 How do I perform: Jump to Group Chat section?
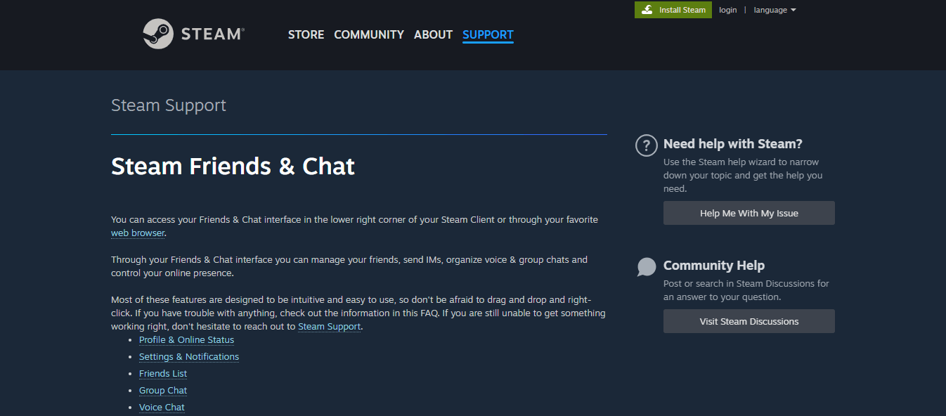(x=163, y=391)
